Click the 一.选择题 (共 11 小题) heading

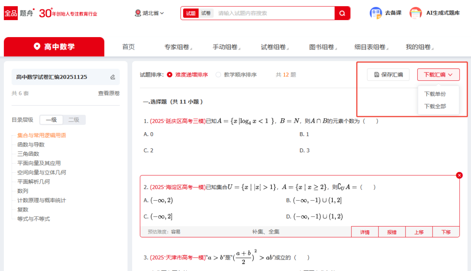click(x=173, y=102)
